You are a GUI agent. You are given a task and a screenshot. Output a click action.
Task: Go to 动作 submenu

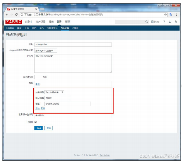42,28
